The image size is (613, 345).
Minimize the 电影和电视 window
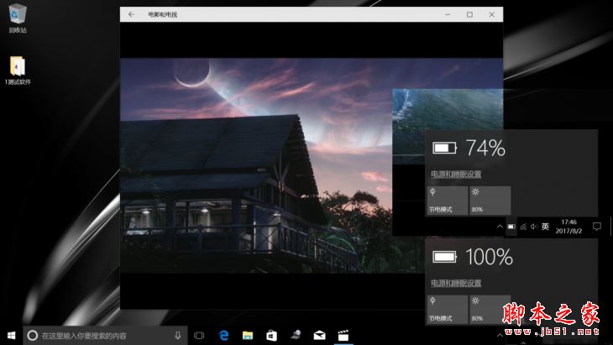click(x=448, y=14)
